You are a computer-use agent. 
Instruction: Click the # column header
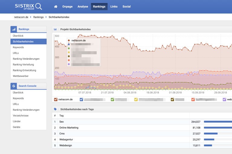click(x=55, y=116)
